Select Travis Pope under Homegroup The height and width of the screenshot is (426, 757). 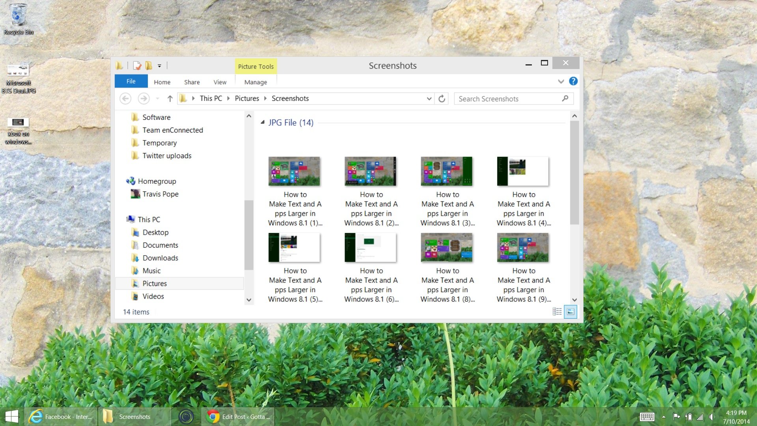tap(160, 194)
